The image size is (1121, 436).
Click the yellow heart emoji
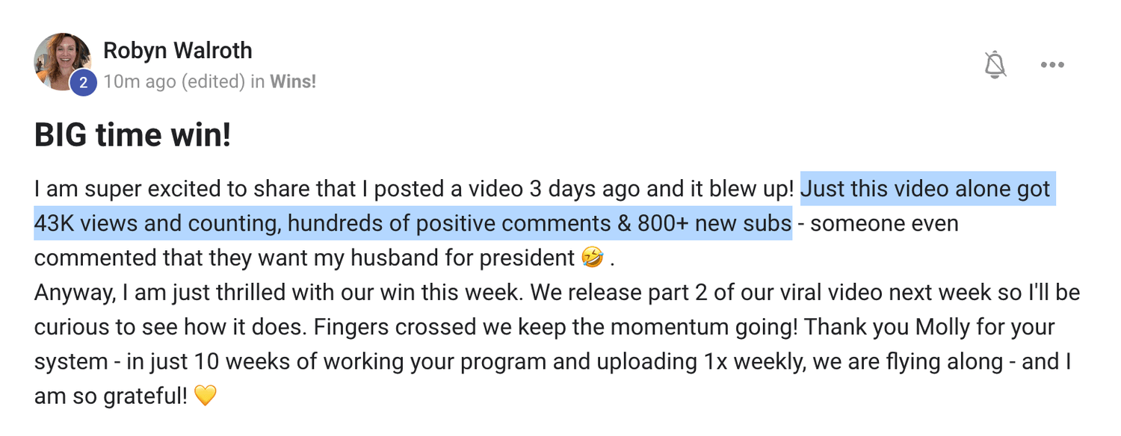point(205,396)
